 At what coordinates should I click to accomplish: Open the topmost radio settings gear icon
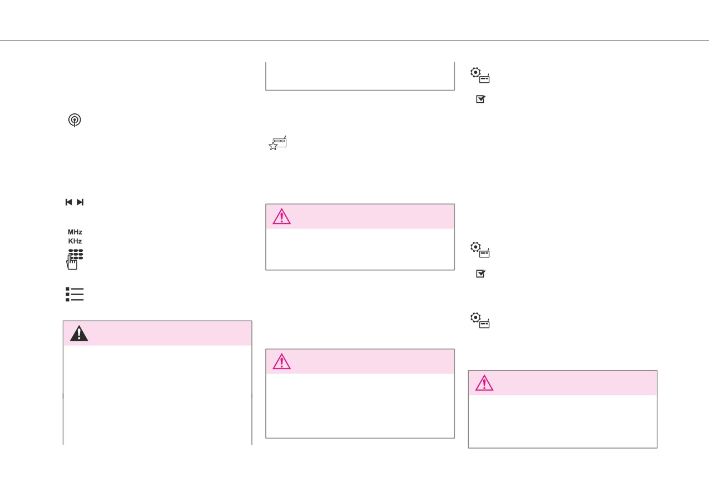click(x=480, y=75)
